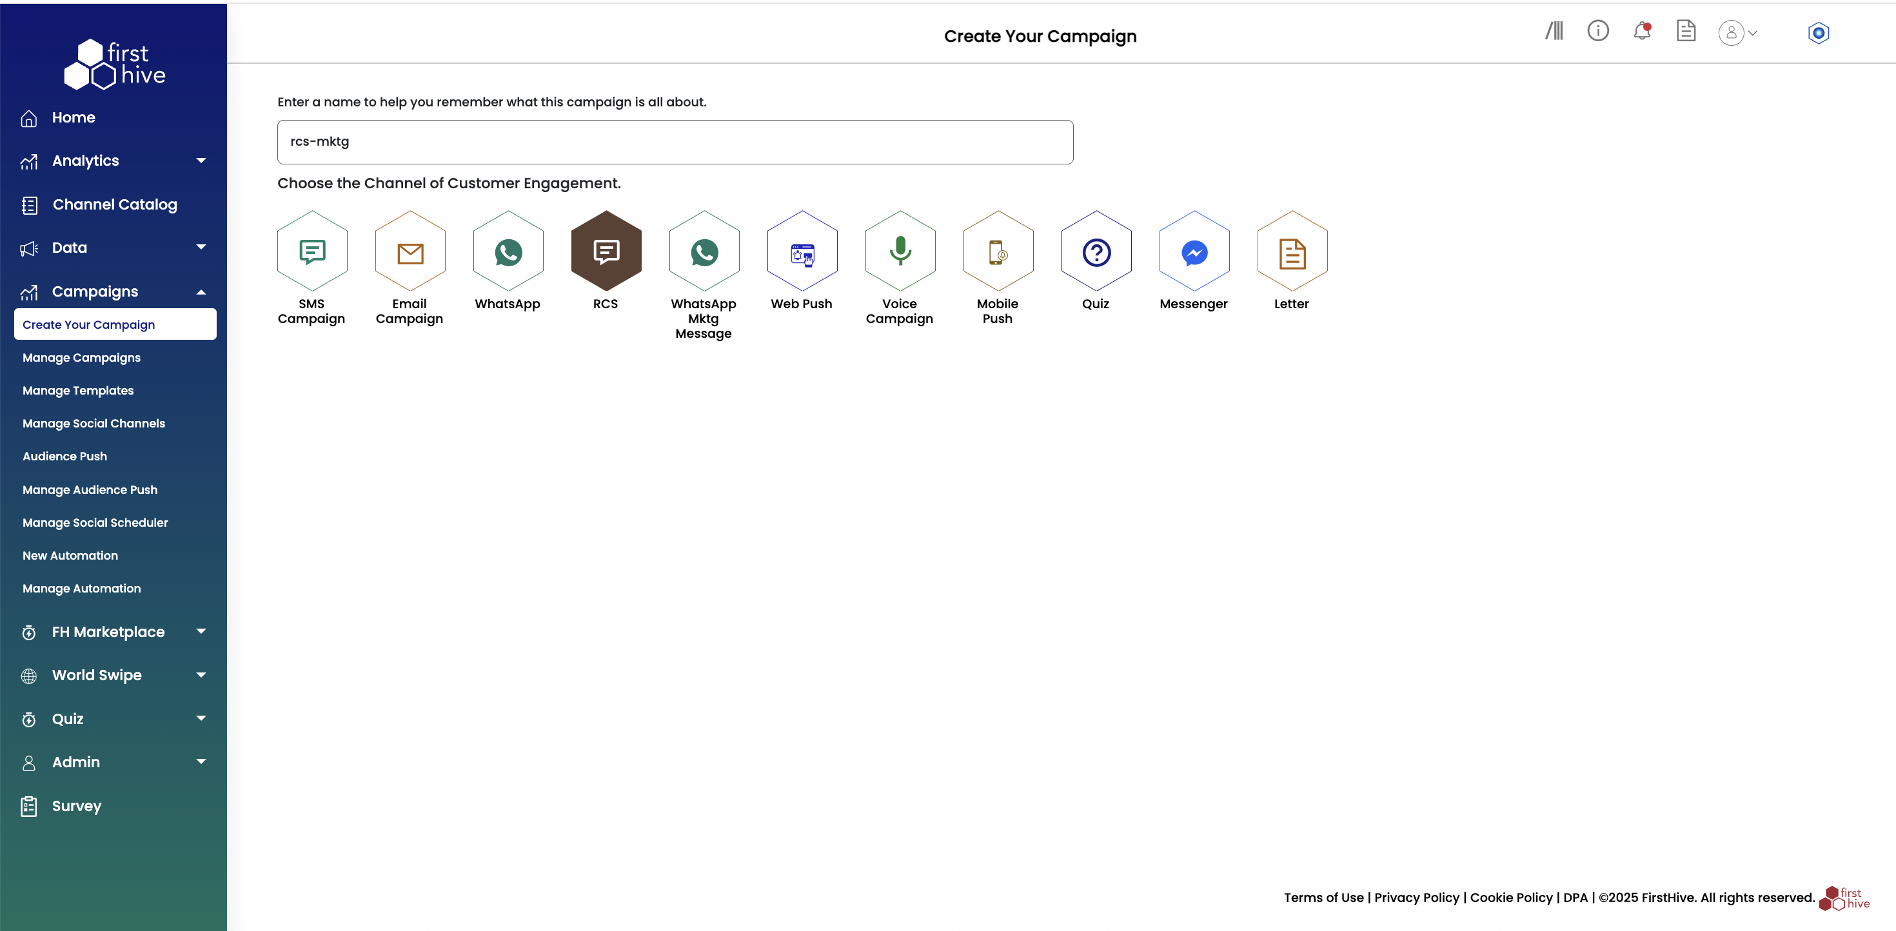The image size is (1896, 931).
Task: Open Manage Campaigns
Action: pyautogui.click(x=81, y=358)
